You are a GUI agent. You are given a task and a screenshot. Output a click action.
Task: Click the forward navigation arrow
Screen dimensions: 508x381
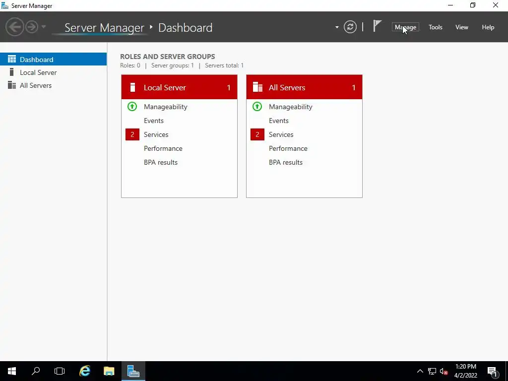32,27
